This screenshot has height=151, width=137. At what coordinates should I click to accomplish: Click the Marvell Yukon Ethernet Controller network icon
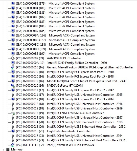[13, 67]
